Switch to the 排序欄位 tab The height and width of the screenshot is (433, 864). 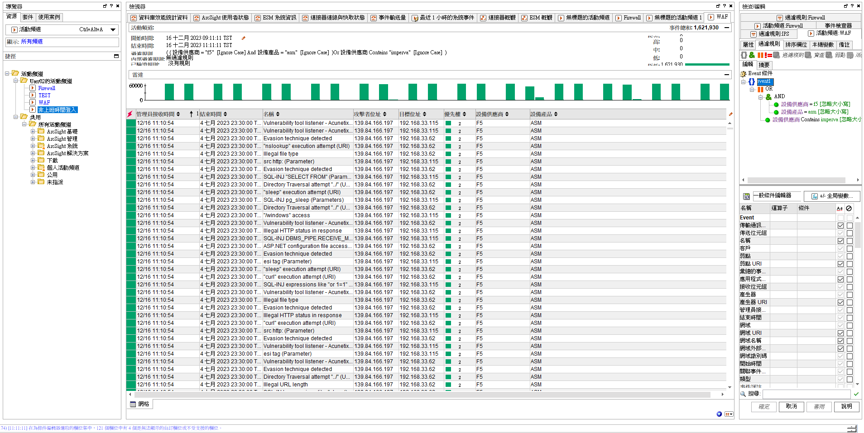[796, 45]
